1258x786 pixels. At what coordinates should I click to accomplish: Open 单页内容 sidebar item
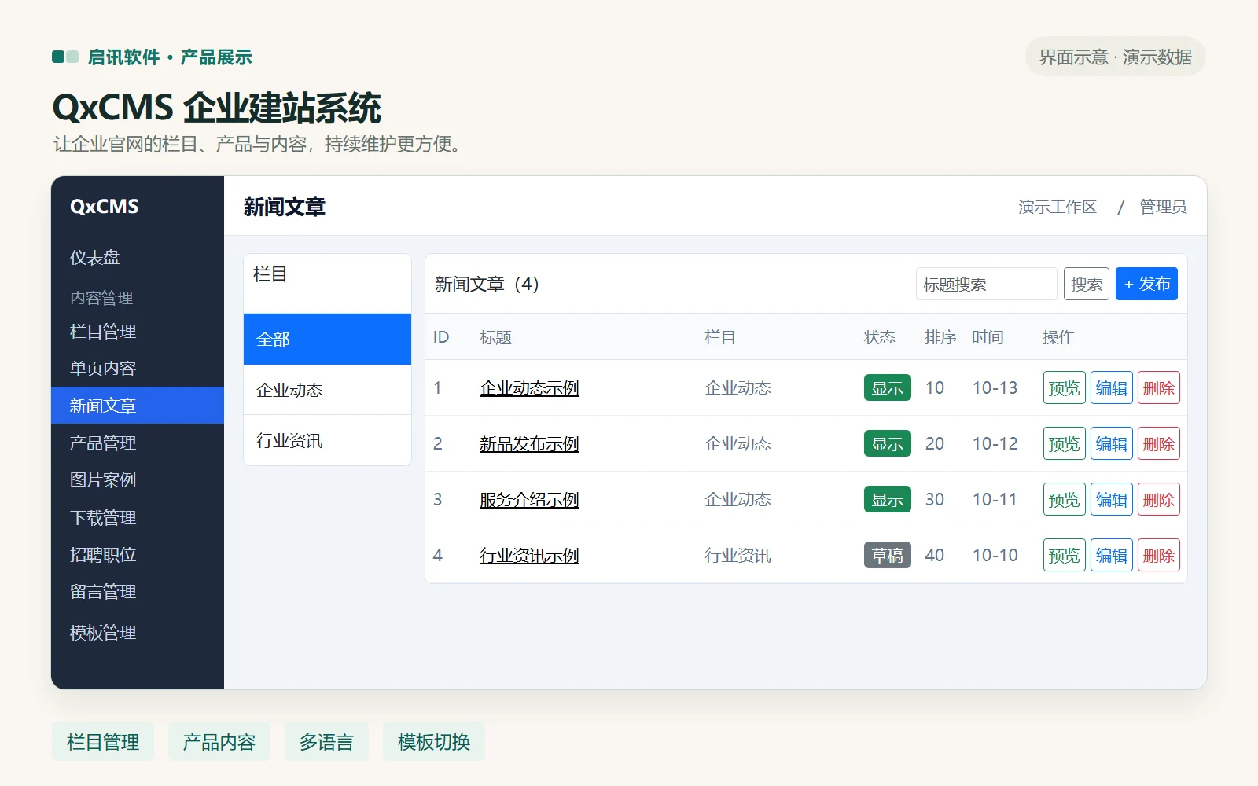coord(138,369)
